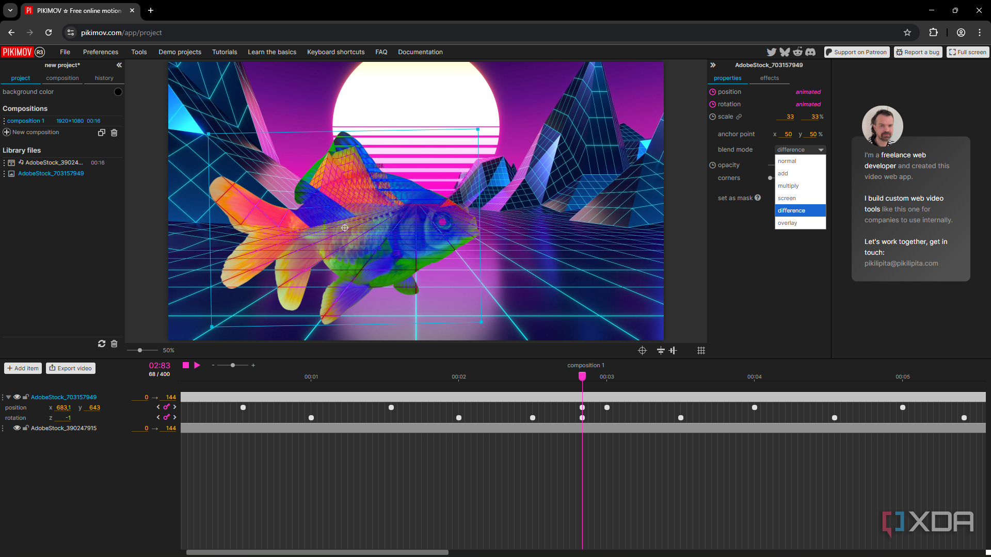Click the background color swatch
Screen dimensions: 991x557
[118, 92]
